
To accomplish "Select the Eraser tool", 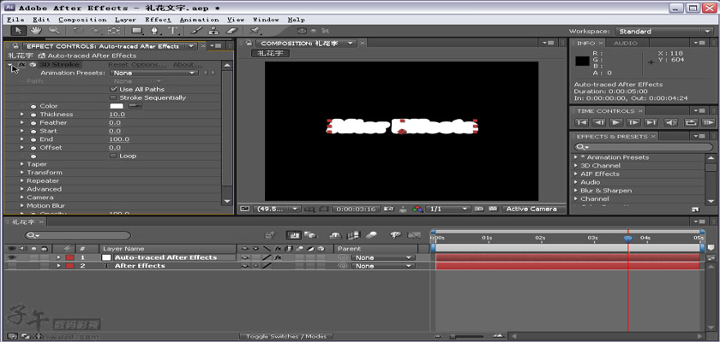I will (x=232, y=31).
